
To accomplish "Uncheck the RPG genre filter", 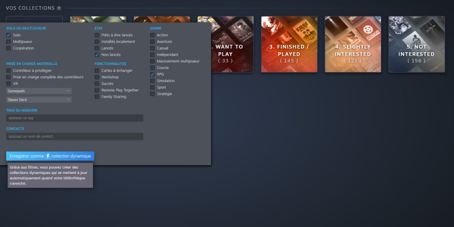I will pos(153,74).
